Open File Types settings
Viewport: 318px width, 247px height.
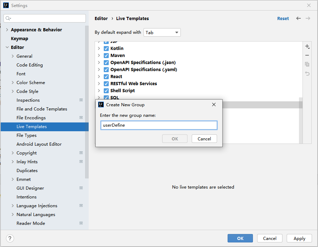click(27, 135)
